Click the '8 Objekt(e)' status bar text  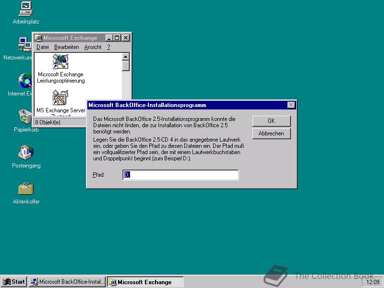click(x=48, y=122)
